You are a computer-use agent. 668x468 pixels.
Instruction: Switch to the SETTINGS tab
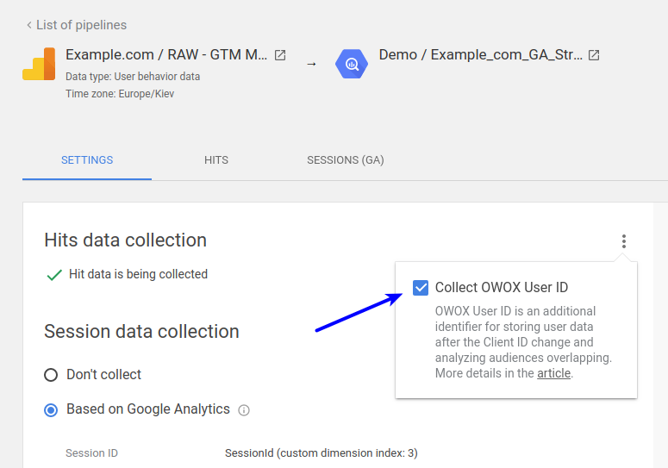pyautogui.click(x=87, y=160)
